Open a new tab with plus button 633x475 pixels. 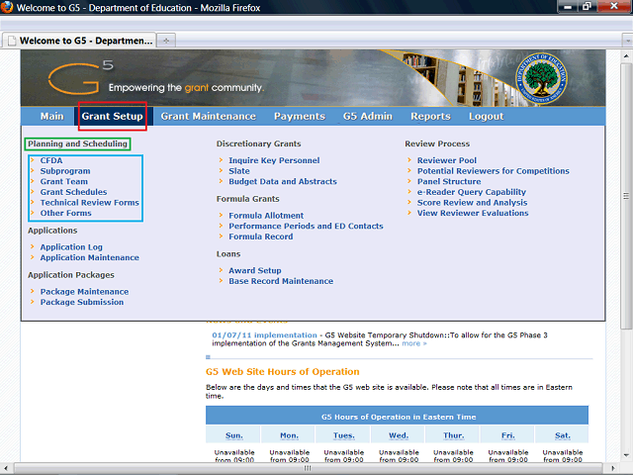166,41
